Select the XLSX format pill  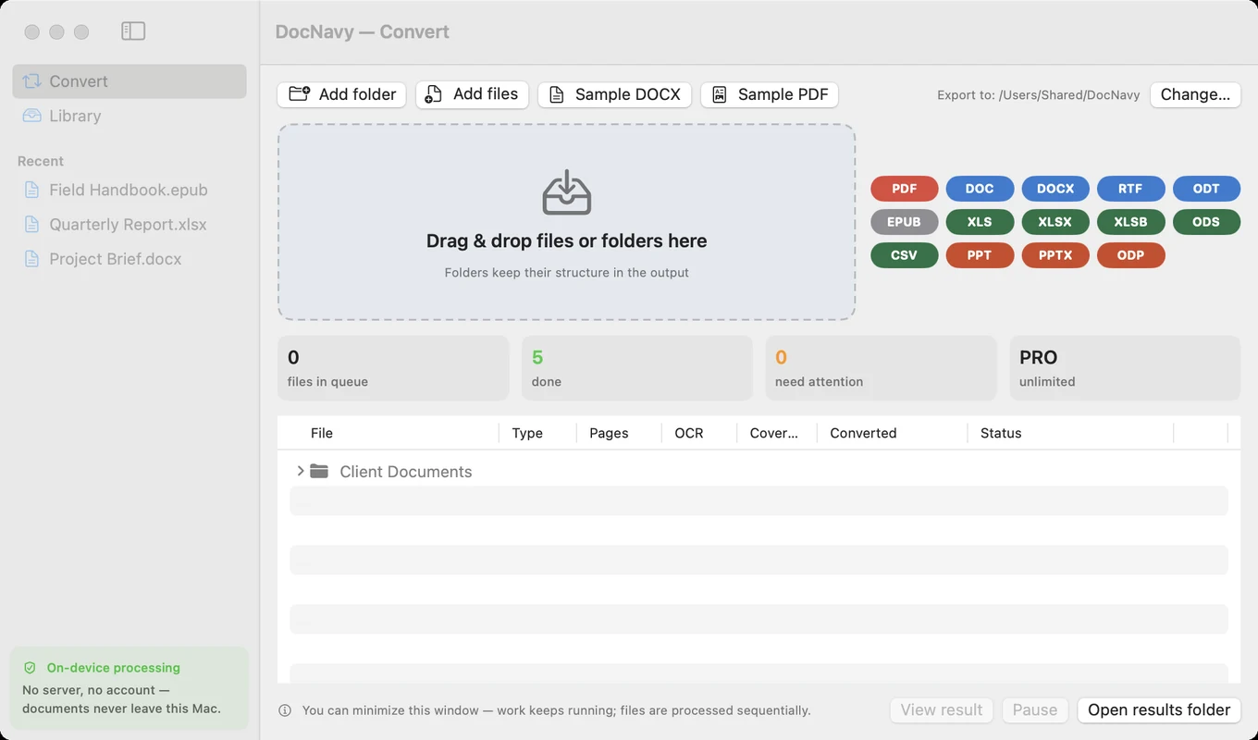[x=1055, y=222]
